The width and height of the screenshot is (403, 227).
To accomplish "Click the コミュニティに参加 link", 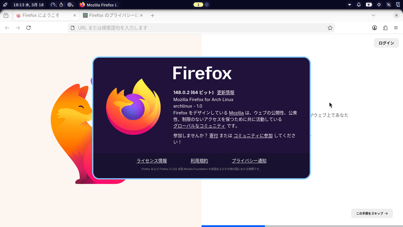I will tap(253, 136).
